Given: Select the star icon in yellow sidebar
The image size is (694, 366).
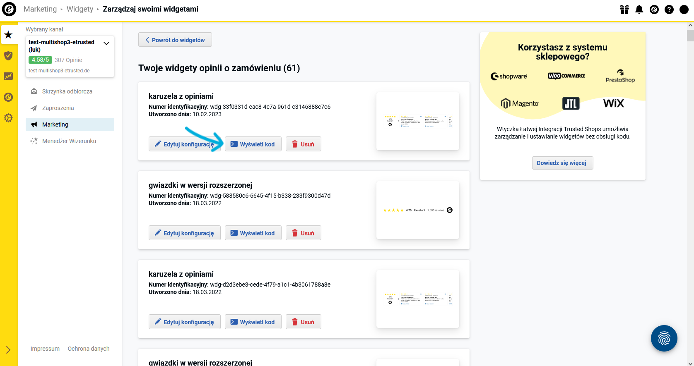Looking at the screenshot, I should click(x=9, y=35).
